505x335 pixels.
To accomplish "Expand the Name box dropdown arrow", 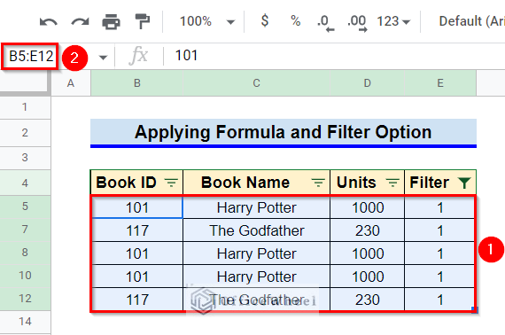I will click(103, 58).
